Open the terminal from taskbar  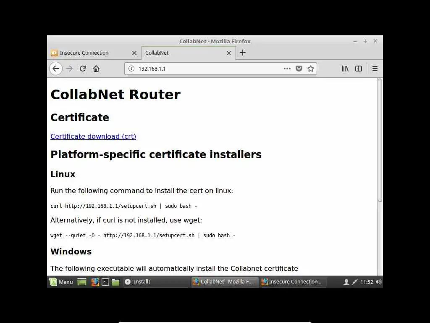pos(105,282)
